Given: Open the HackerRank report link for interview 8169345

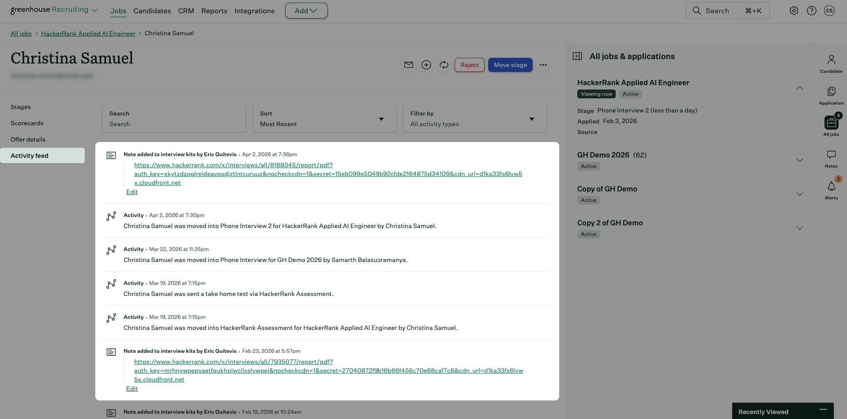Looking at the screenshot, I should click(x=328, y=174).
